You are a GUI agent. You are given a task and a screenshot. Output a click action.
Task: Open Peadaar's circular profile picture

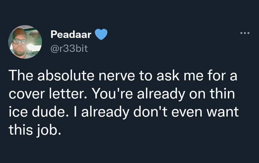(x=25, y=42)
